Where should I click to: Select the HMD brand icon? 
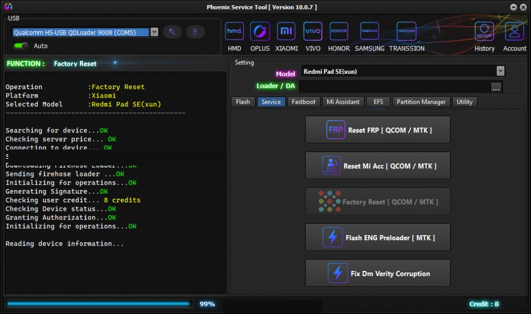234,32
